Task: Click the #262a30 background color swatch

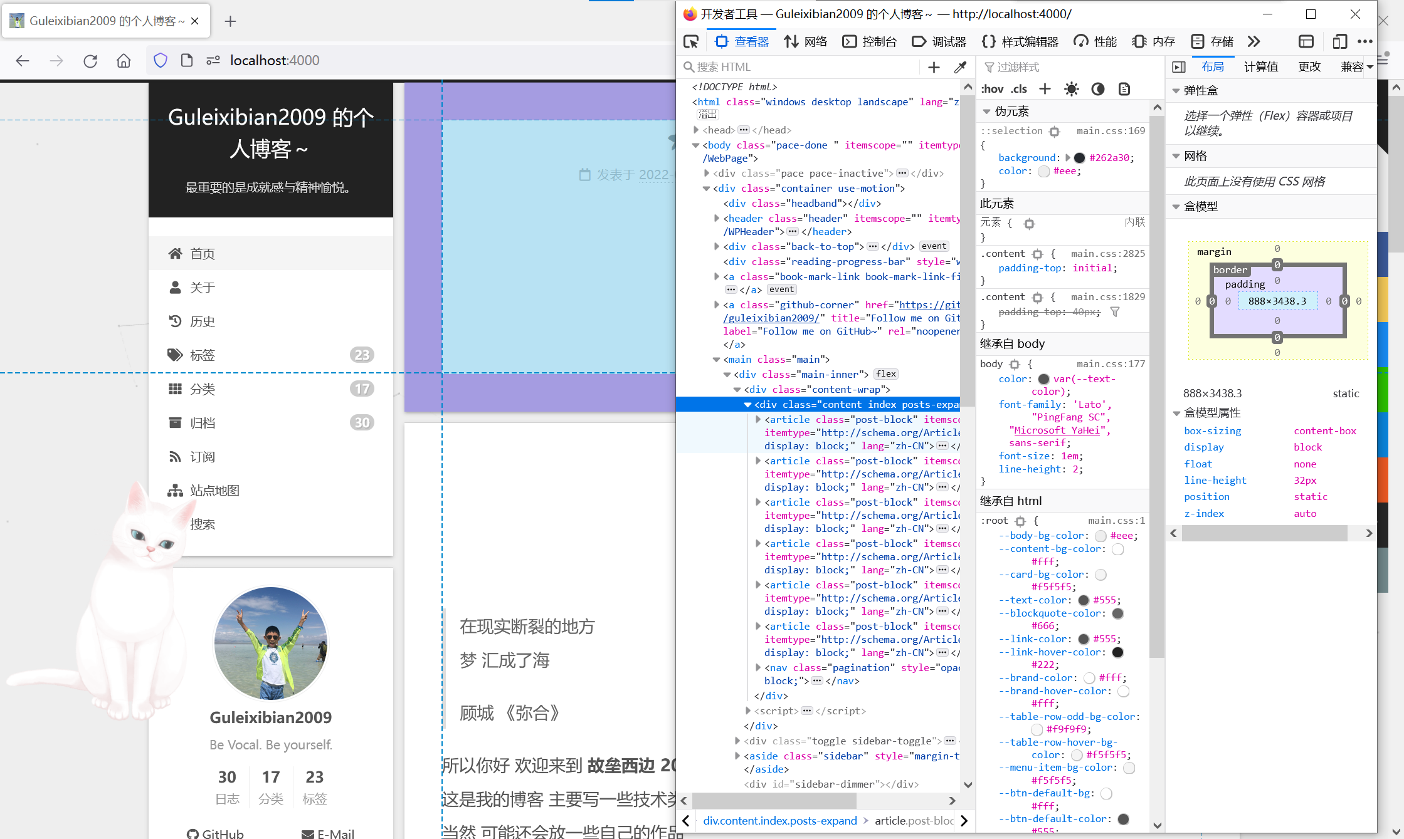Action: [1079, 157]
